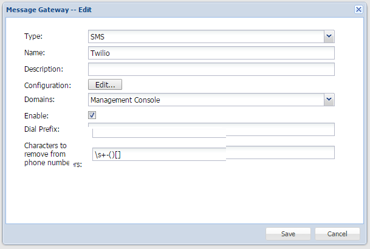Click the Description: label
The width and height of the screenshot is (370, 249).
43,70
